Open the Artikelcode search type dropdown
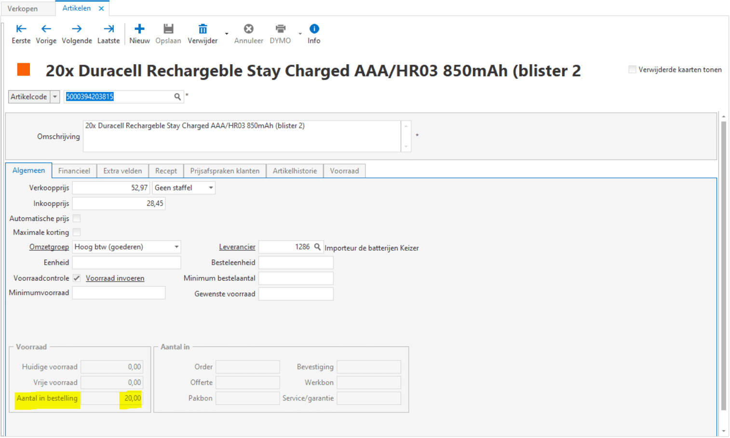 point(55,97)
